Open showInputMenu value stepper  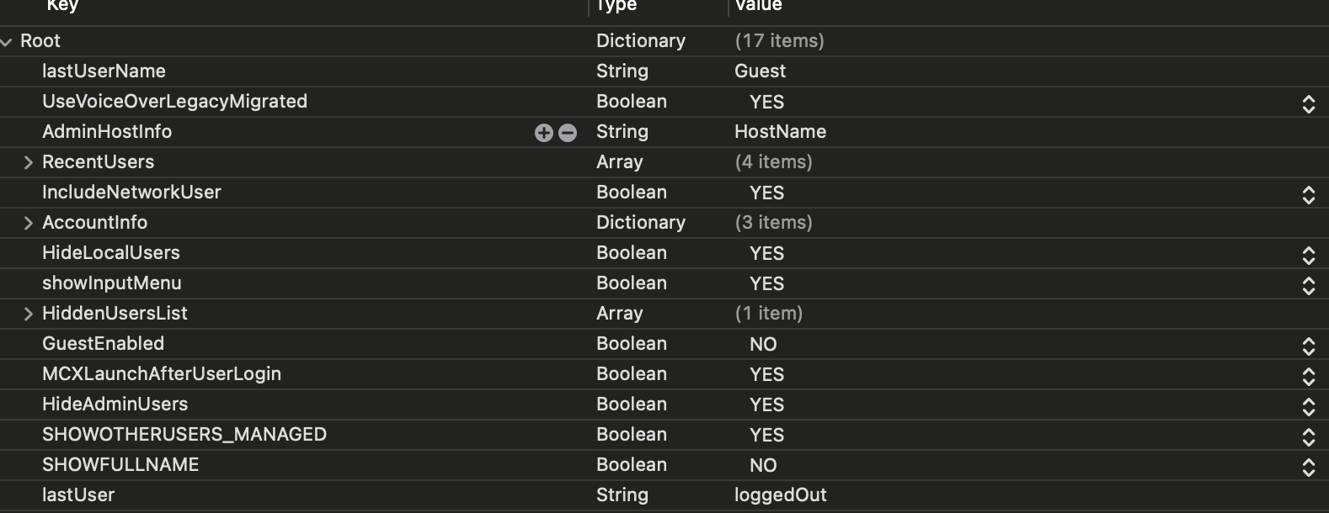click(1308, 285)
